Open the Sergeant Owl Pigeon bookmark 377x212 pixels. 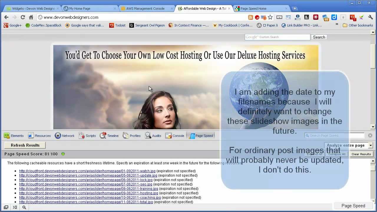click(147, 25)
